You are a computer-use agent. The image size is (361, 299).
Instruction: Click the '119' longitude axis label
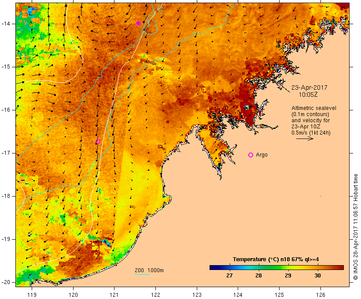point(32,295)
